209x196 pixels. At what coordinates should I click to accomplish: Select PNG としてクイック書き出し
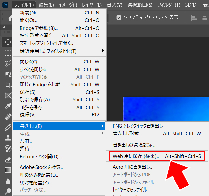(x=157, y=126)
